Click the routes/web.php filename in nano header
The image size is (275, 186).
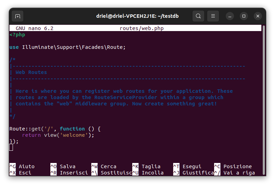141,28
